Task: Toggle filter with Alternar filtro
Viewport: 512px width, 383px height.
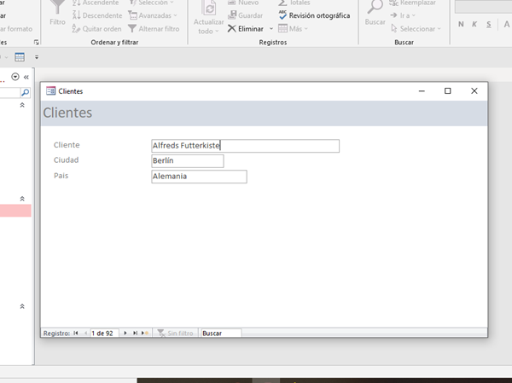Action: click(x=154, y=29)
